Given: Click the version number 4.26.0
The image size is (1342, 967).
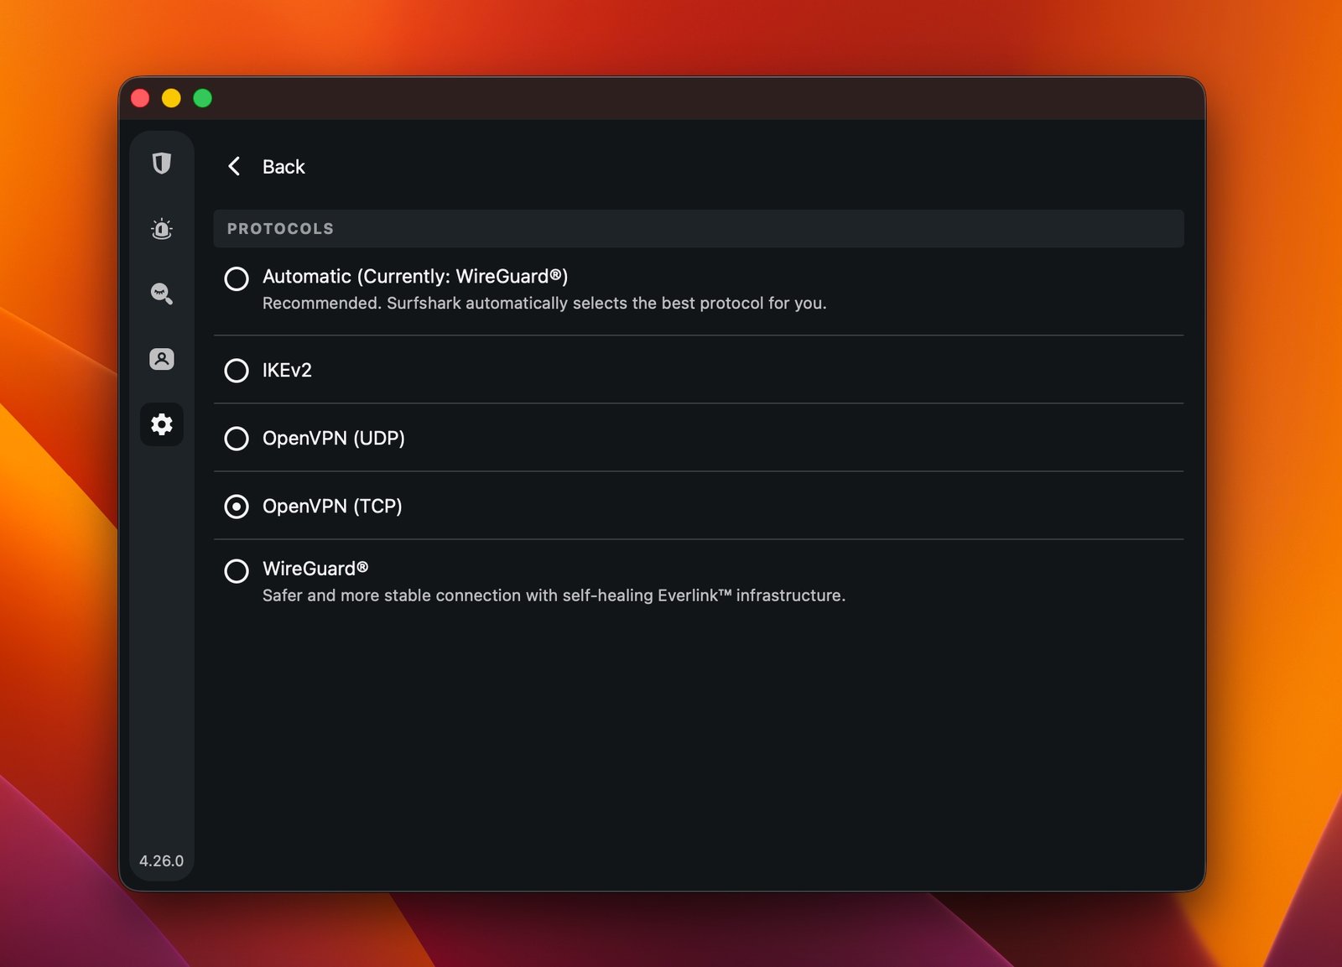Looking at the screenshot, I should tap(161, 860).
